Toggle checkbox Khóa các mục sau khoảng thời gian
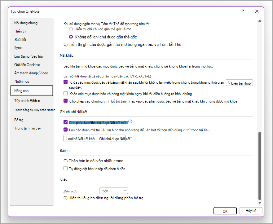The height and width of the screenshot is (224, 273). pos(65,82)
